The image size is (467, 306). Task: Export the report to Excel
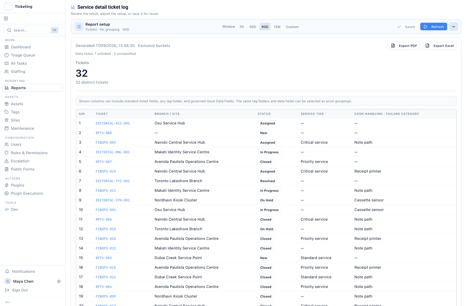coord(439,46)
